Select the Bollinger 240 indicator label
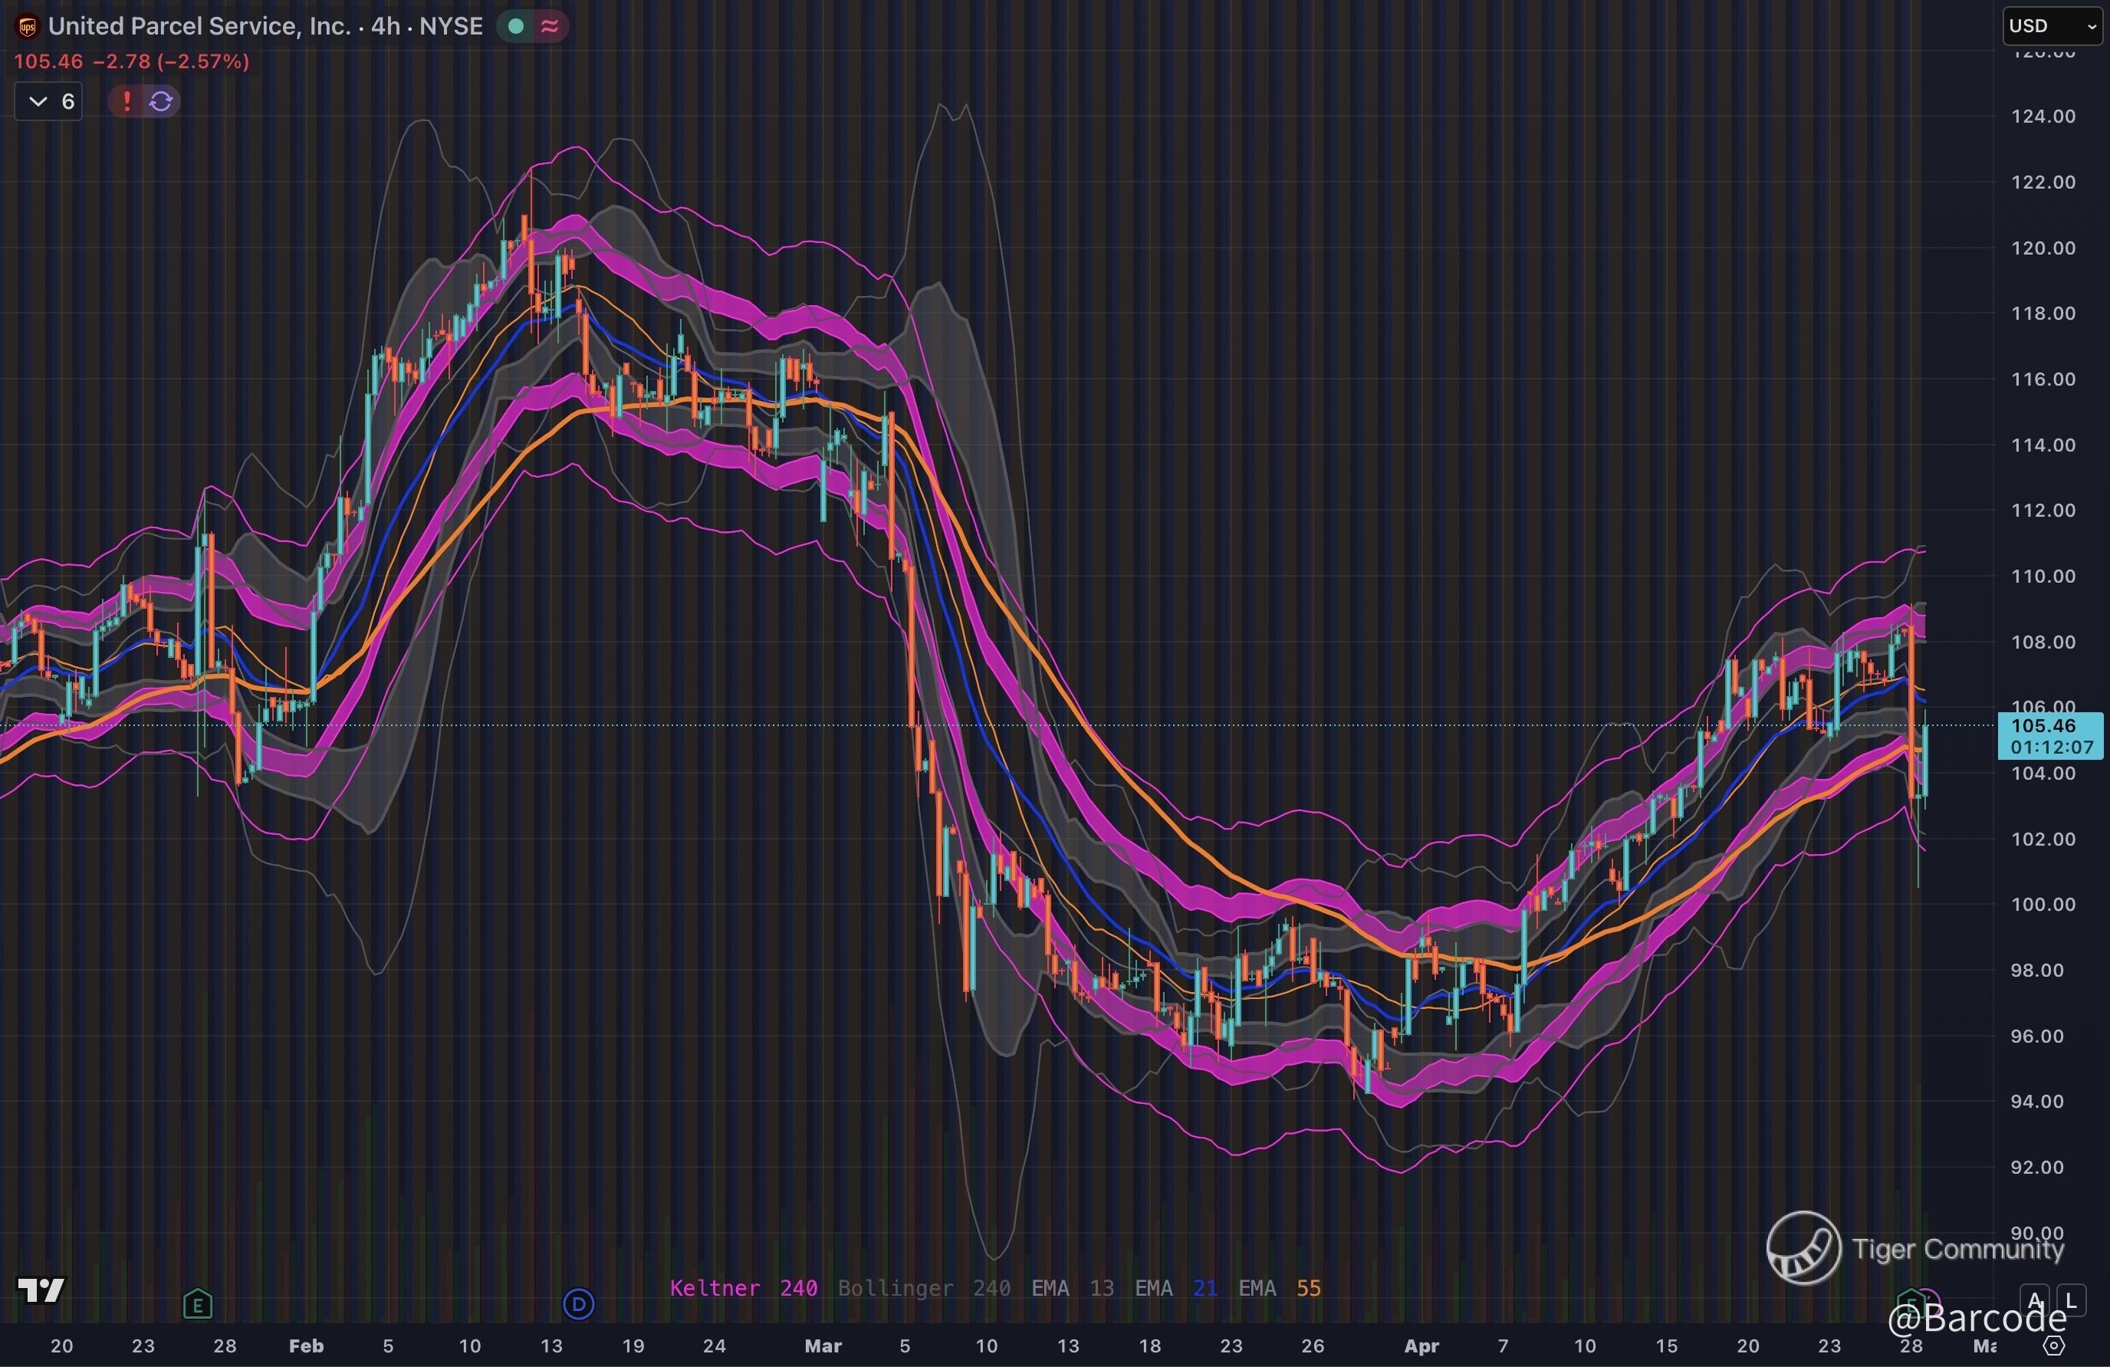2110x1367 pixels. [x=924, y=1288]
